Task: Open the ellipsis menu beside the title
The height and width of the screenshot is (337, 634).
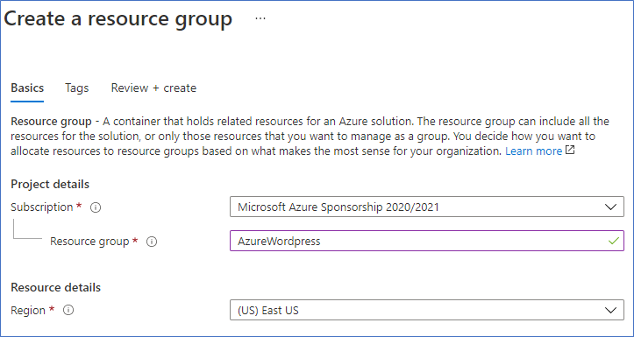Action: (x=260, y=18)
